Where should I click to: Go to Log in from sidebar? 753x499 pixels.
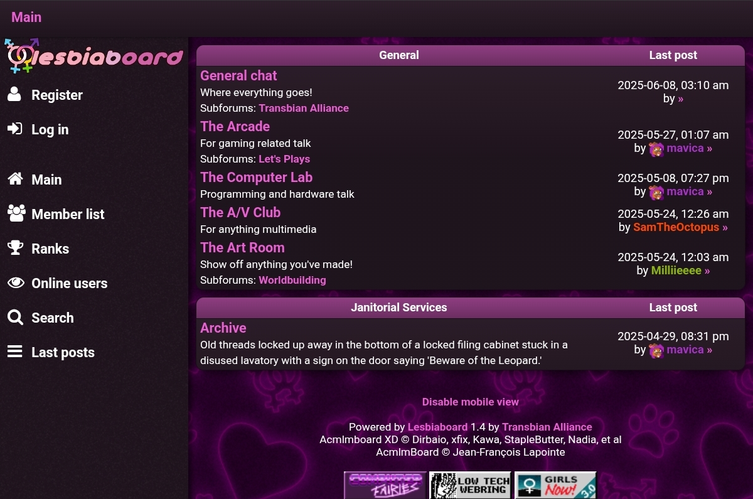tap(50, 129)
